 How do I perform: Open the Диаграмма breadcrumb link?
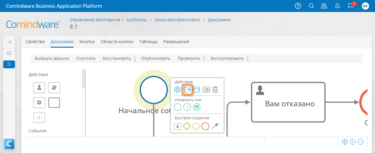(x=219, y=20)
